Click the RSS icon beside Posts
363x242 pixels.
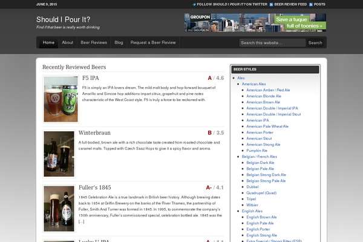pyautogui.click(x=311, y=4)
